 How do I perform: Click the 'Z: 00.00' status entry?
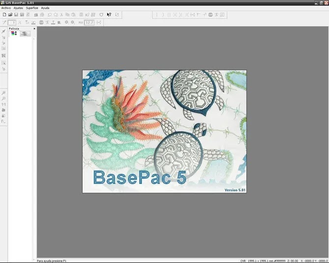coord(293,261)
